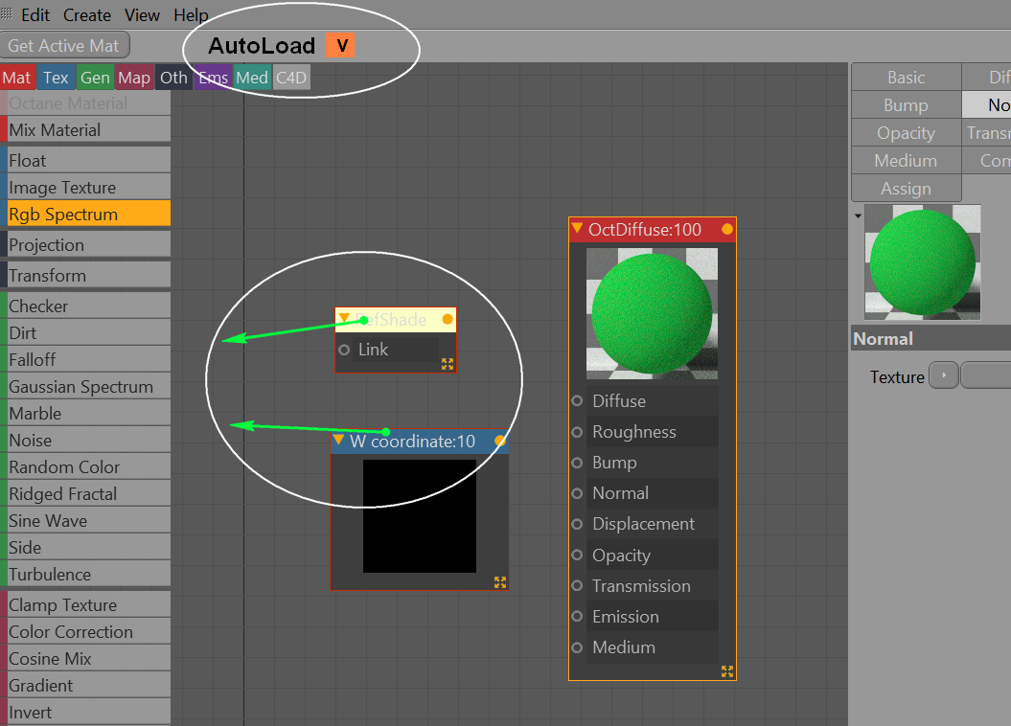This screenshot has width=1011, height=726.
Task: Toggle the Ems node filter
Action: pos(213,78)
